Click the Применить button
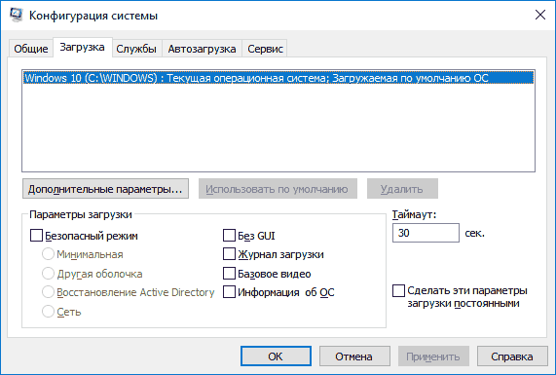The image size is (556, 375). [433, 356]
